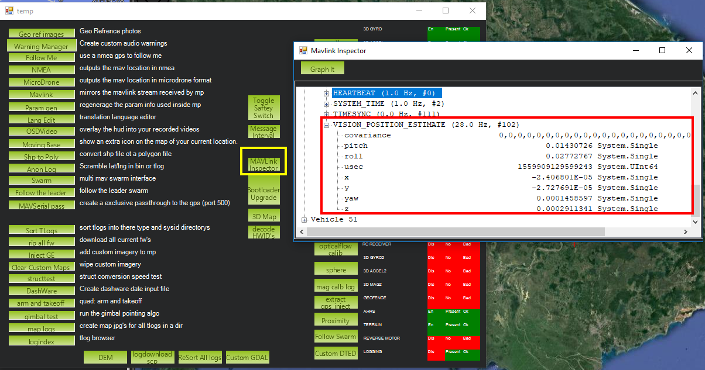This screenshot has height=370, width=705.
Task: Click the Graph It button
Action: [x=321, y=68]
